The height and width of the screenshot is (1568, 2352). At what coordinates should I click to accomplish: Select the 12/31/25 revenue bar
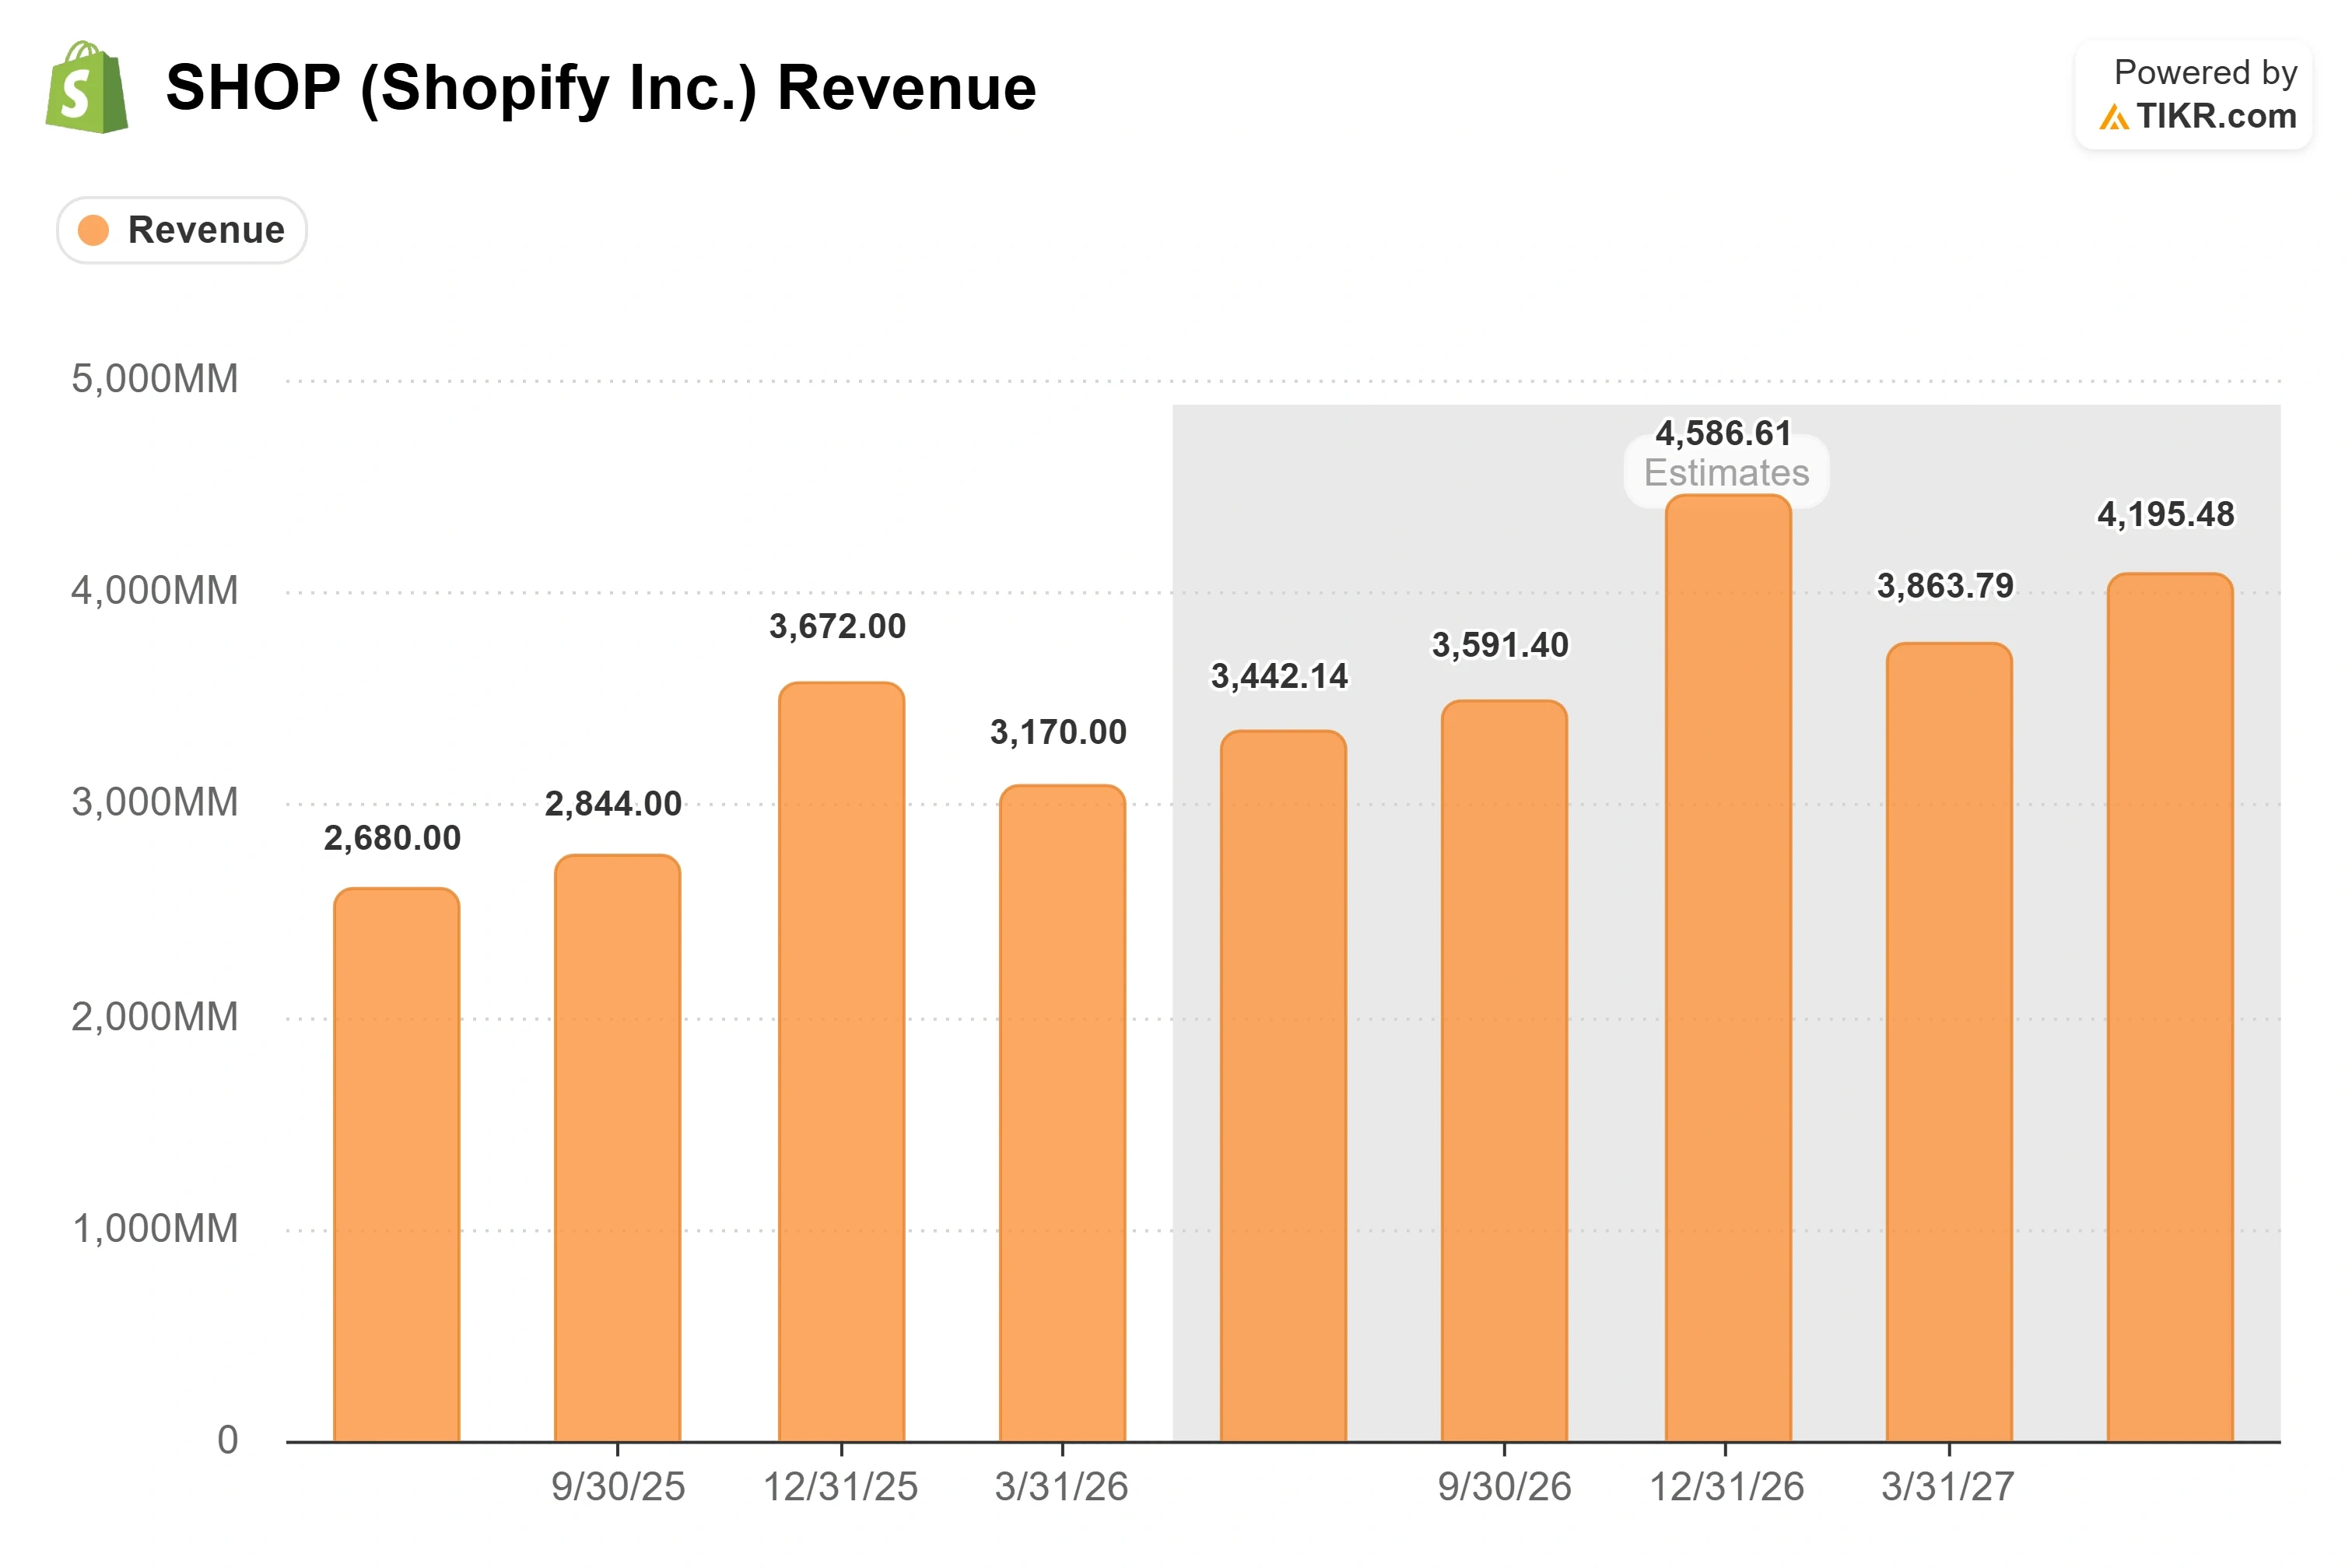click(842, 1062)
